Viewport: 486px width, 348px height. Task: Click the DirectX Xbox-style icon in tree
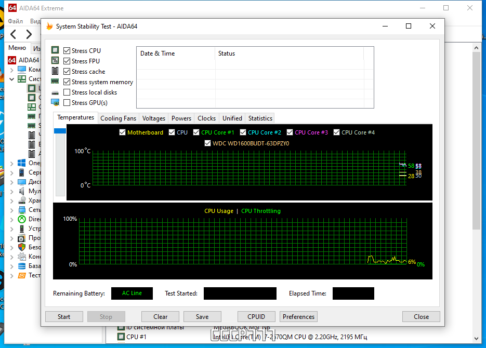tap(22, 219)
